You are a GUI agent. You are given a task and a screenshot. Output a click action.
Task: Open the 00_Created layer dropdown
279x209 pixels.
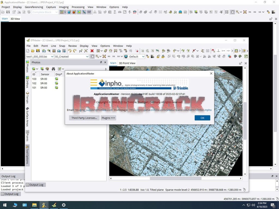coord(87,56)
